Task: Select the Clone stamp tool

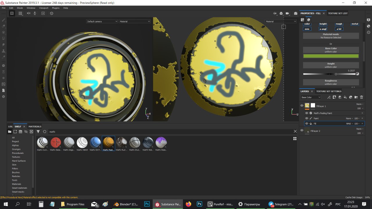Action: [3, 51]
